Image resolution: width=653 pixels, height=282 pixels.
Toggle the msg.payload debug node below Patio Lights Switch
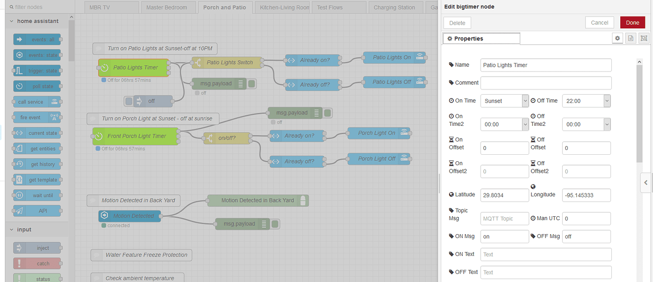(251, 83)
